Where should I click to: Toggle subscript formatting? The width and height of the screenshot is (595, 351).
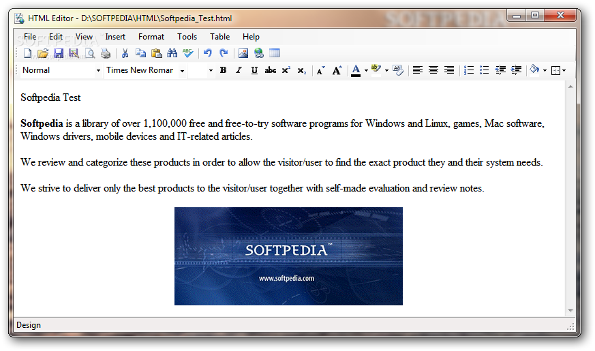(302, 71)
